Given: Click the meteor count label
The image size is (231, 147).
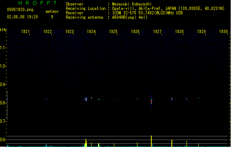Looking at the screenshot, I should (52, 11).
